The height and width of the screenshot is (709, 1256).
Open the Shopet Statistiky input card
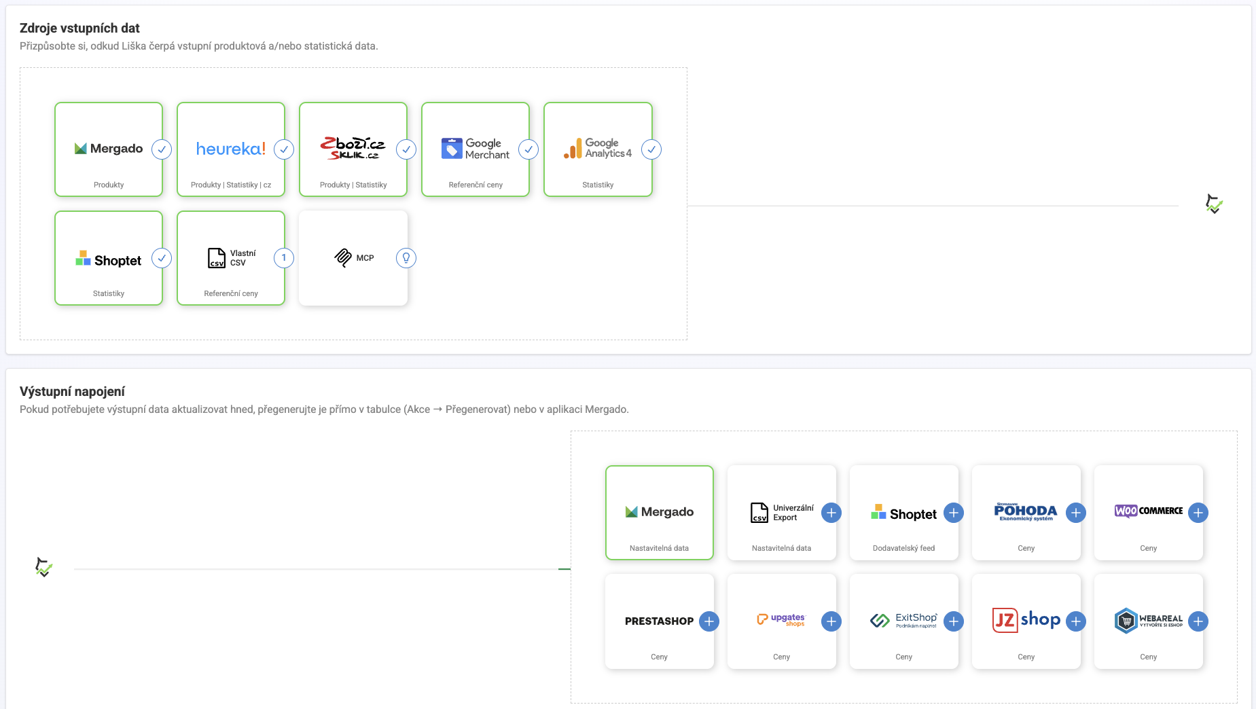(109, 258)
